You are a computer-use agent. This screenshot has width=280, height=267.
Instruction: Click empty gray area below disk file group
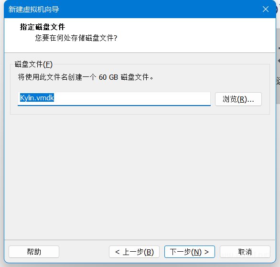click(x=140, y=177)
